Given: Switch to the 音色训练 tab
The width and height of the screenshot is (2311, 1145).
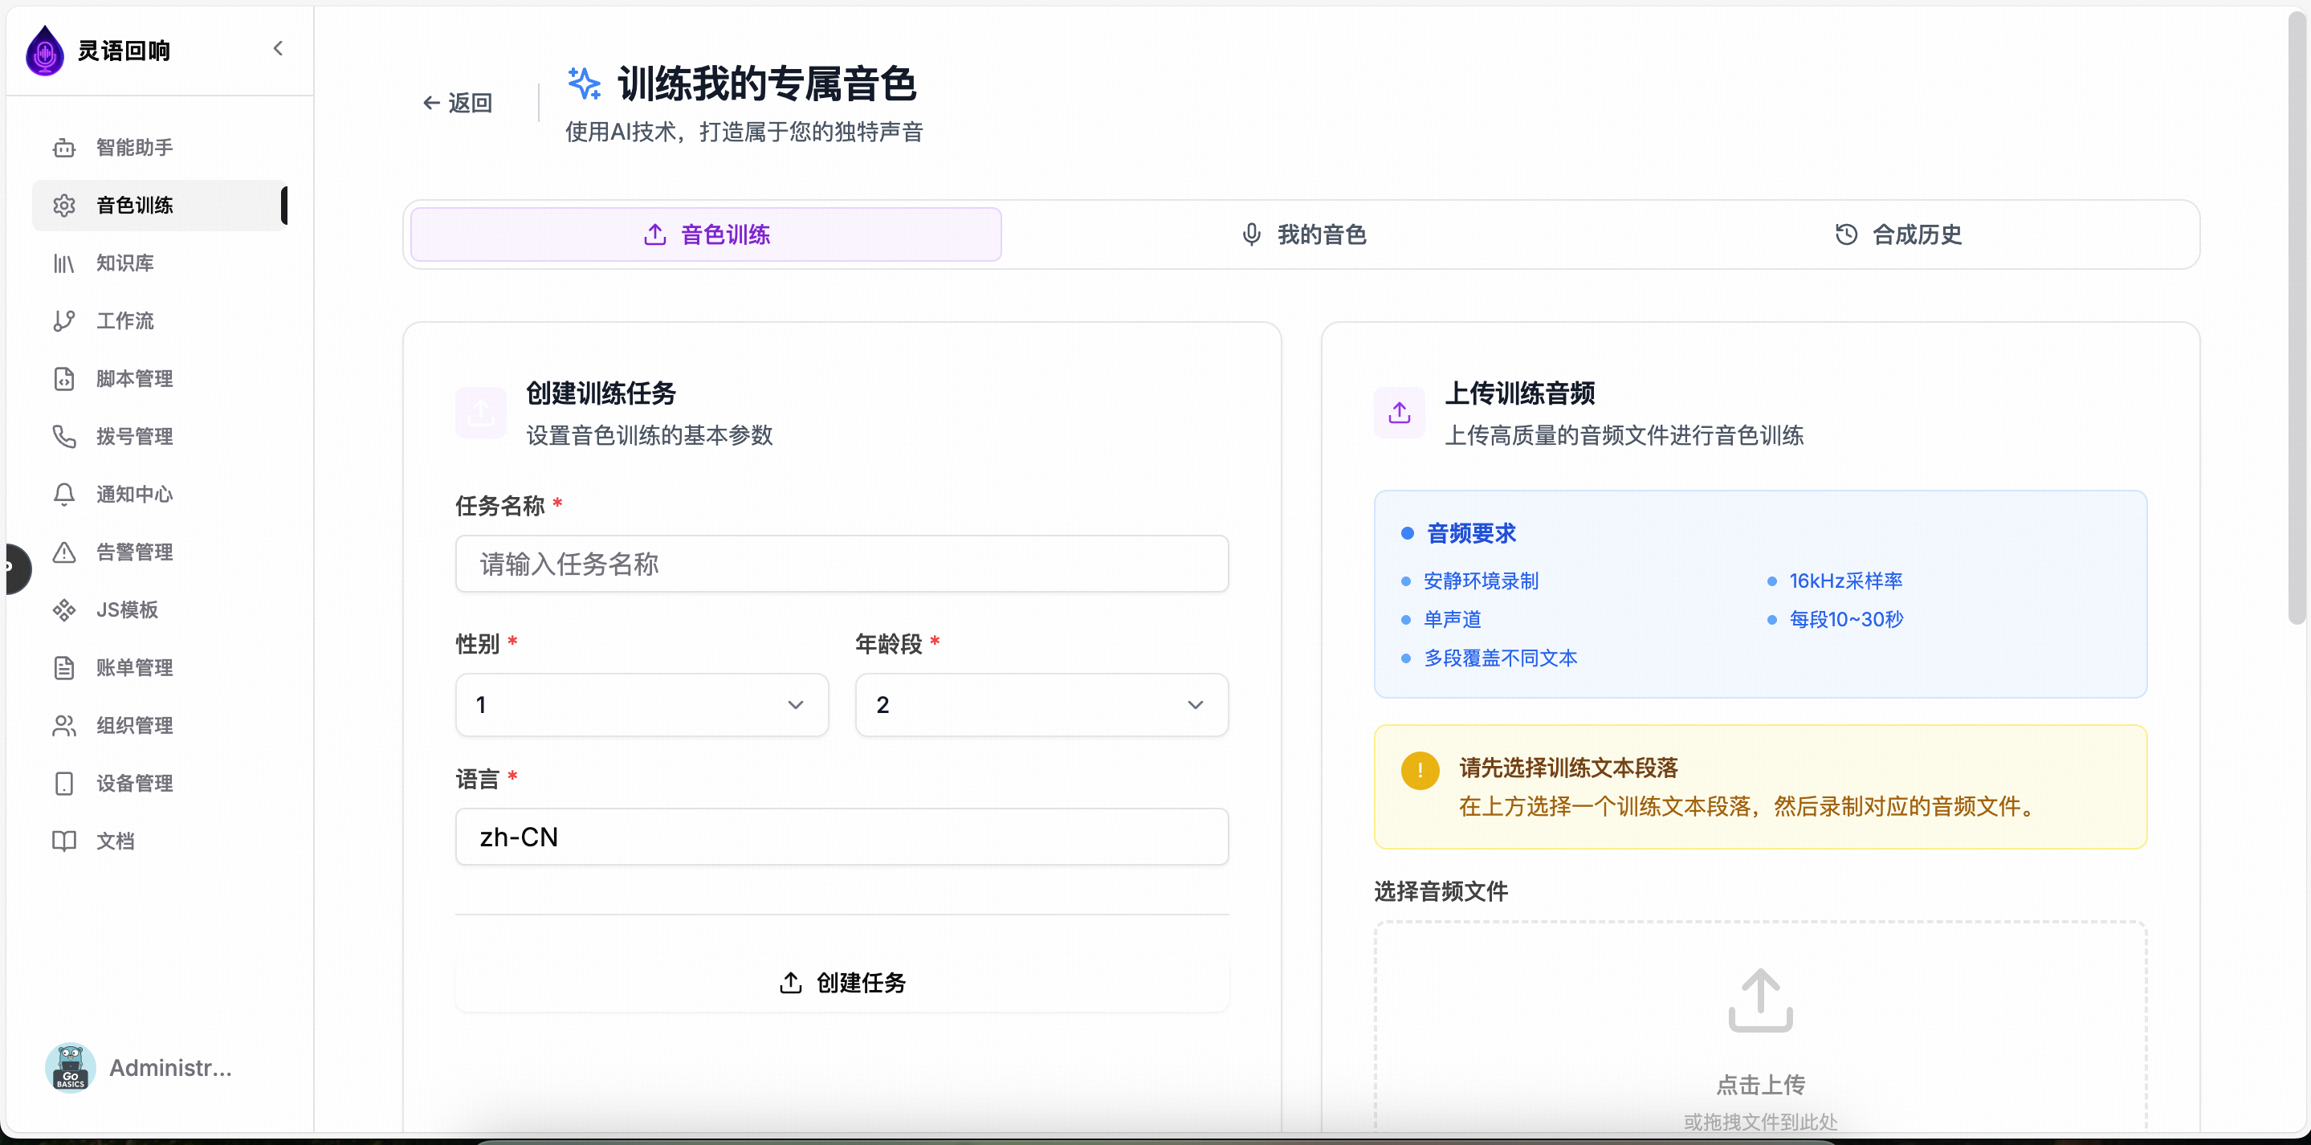Looking at the screenshot, I should (x=706, y=235).
